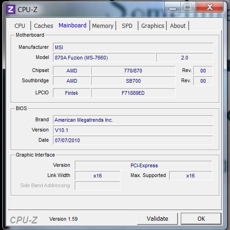Screen dimensions: 230x230
Task: Go to the Memory tab
Action: pyautogui.click(x=103, y=26)
